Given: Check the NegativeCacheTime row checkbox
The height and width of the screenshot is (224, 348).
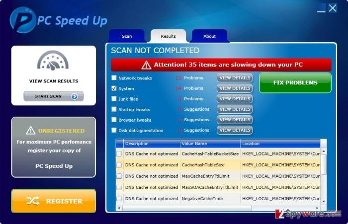Looking at the screenshot, I should tap(119, 199).
